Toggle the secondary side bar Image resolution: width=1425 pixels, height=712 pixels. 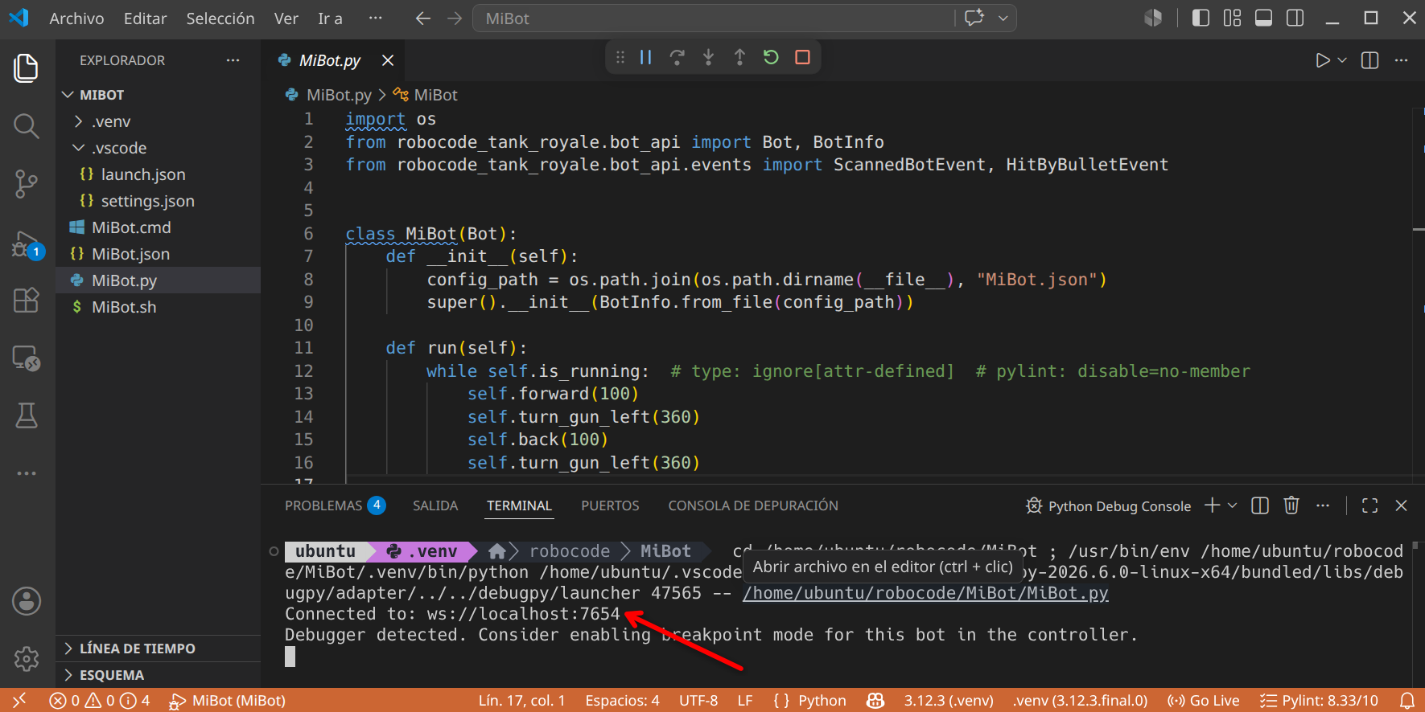(1295, 18)
